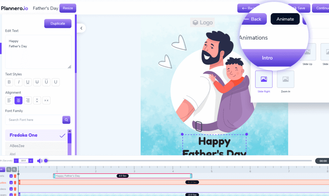Duplicate the selected text element
The width and height of the screenshot is (329, 196).
[x=58, y=23]
